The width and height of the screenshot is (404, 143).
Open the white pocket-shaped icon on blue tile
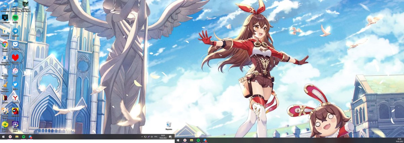click(x=15, y=45)
